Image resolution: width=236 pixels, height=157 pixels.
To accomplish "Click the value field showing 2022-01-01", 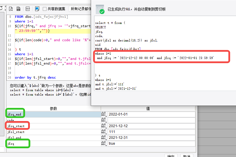I will coord(151,114).
